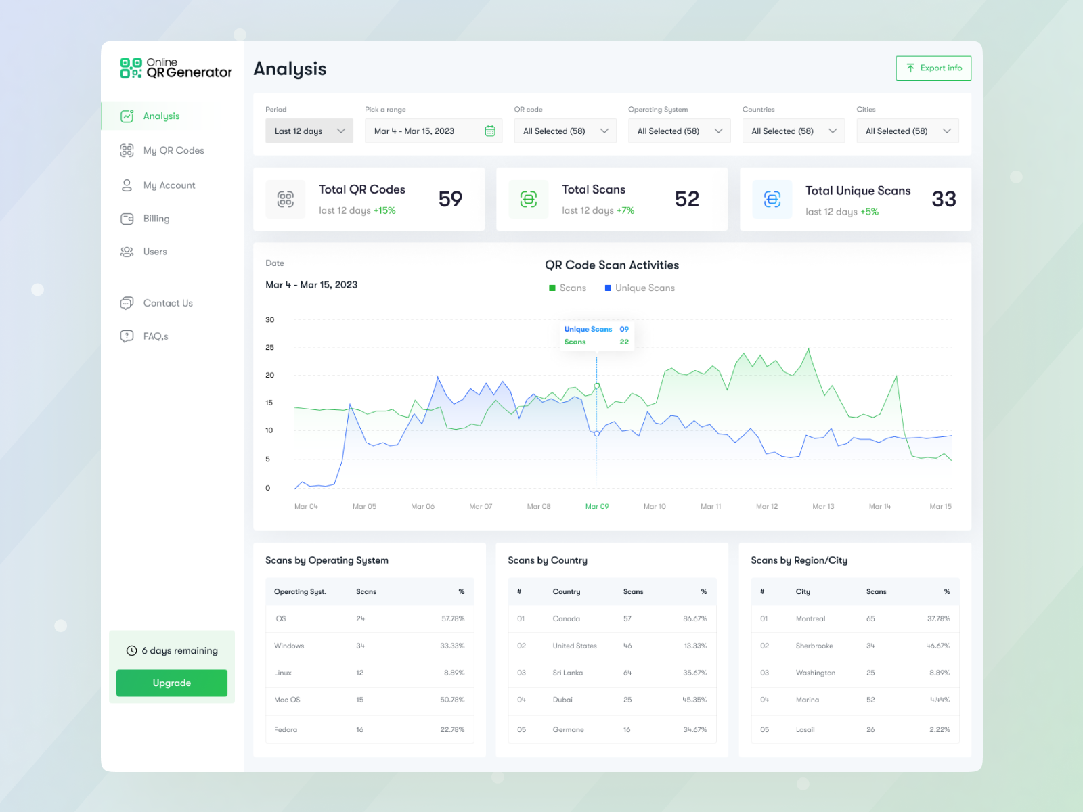1083x812 pixels.
Task: Switch to the Analysis section in sidebar
Action: pyautogui.click(x=161, y=116)
